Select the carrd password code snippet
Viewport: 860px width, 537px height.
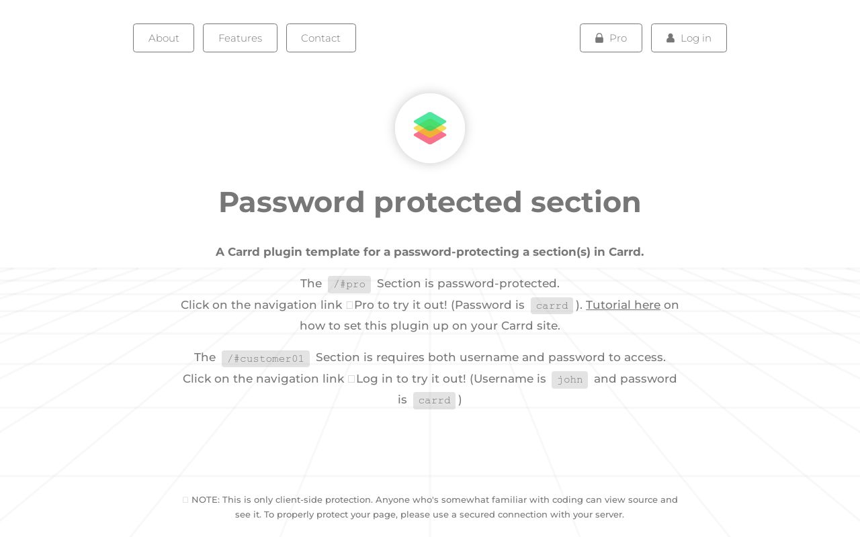pos(552,305)
